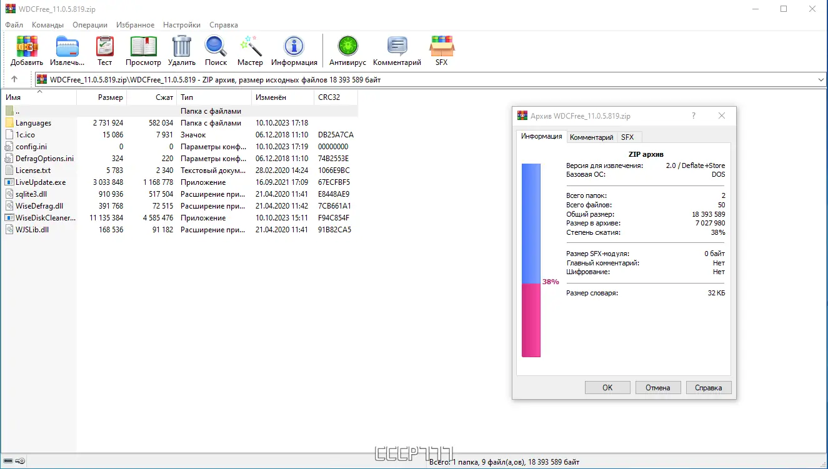Screen dimensions: 828x469
Task: Click the parent folder '..' icon
Action: [x=9, y=111]
